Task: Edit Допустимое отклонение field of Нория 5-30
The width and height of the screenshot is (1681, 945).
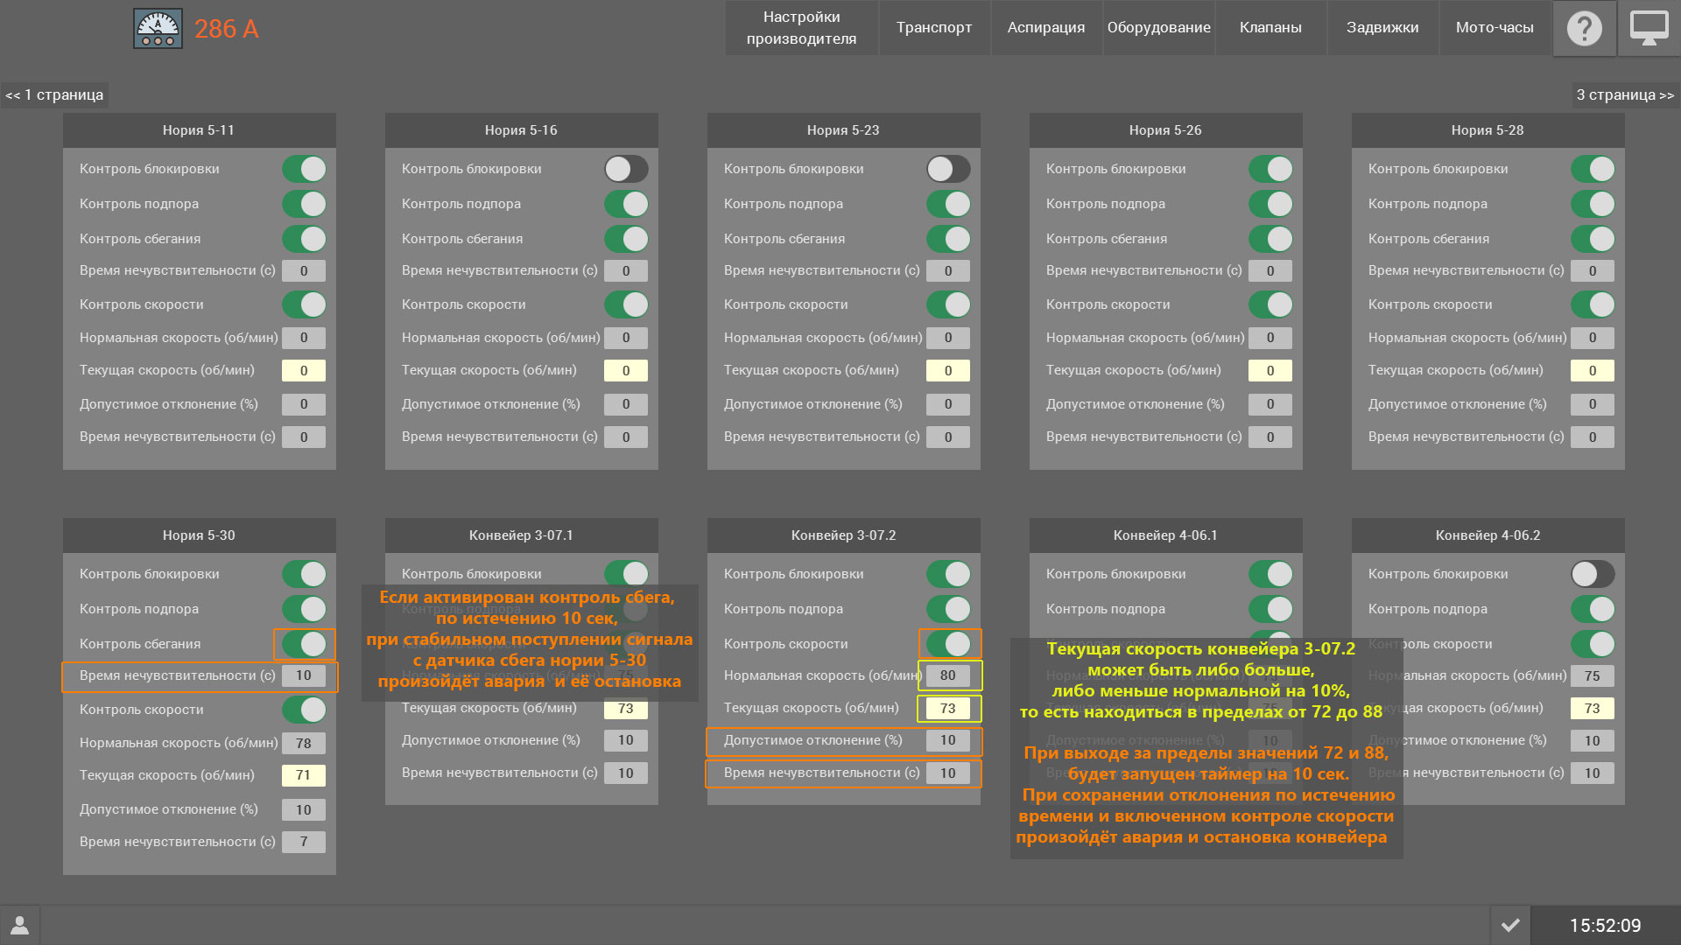Action: click(x=304, y=809)
